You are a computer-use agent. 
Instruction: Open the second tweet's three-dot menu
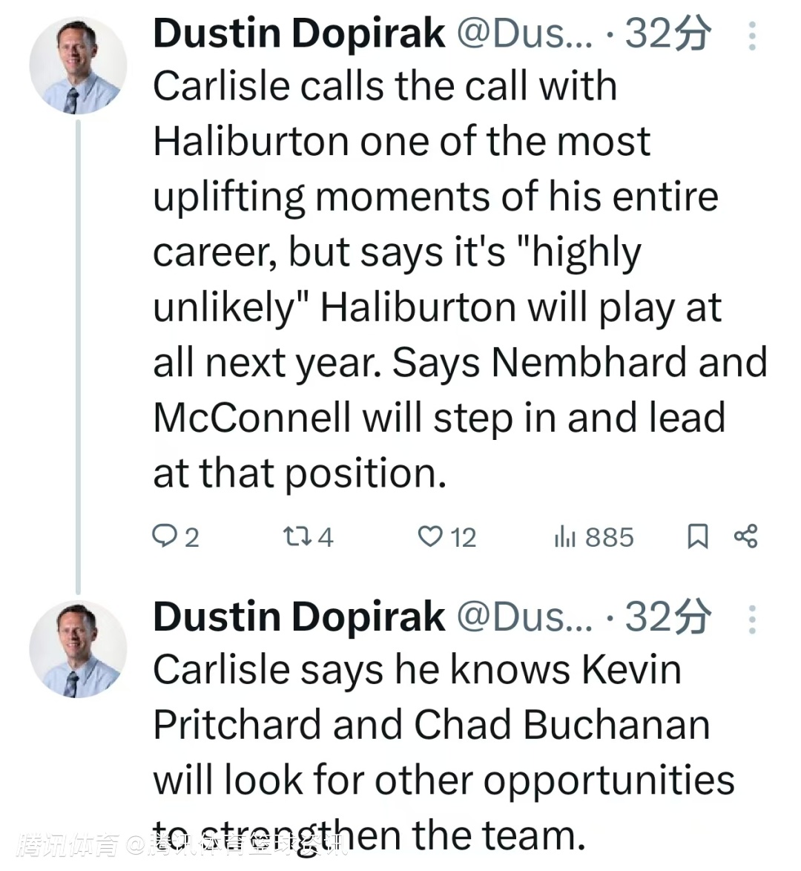752,619
